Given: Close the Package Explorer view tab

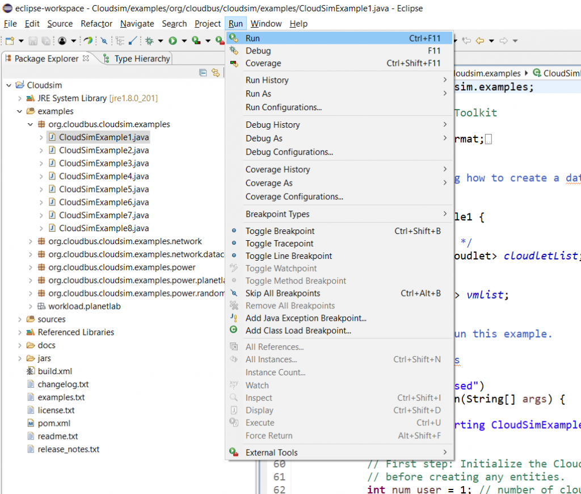Looking at the screenshot, I should pos(86,58).
